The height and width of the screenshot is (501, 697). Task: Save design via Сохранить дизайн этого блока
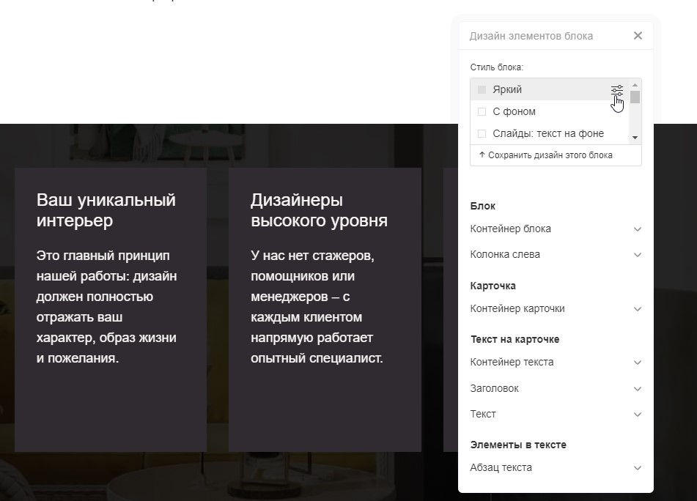(545, 155)
